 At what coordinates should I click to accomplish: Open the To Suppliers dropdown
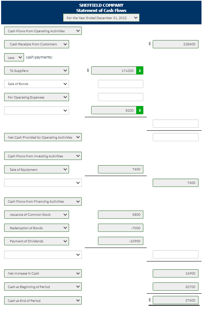(x=37, y=70)
